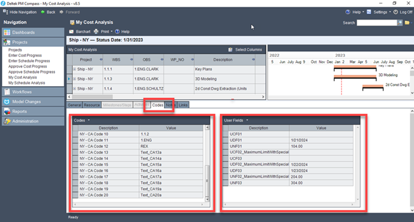Open the Milestones/Steps tab
Screen dimensions: 414x222
click(117, 105)
